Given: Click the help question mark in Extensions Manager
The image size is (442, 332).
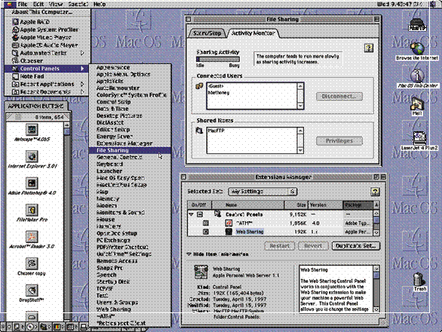Looking at the screenshot, I should [x=375, y=192].
